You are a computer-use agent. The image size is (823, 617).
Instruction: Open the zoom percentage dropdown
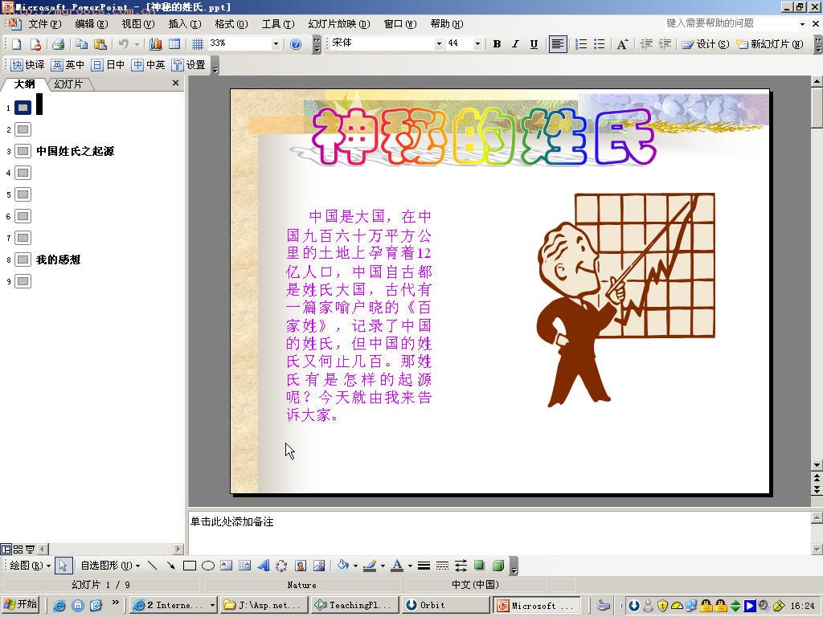[276, 44]
